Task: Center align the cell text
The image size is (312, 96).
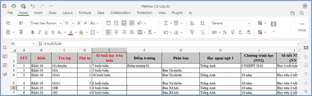Action: click(116, 32)
